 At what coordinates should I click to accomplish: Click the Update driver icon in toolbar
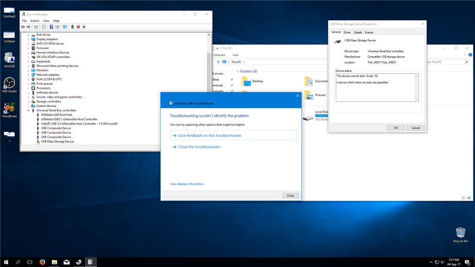coord(73,27)
